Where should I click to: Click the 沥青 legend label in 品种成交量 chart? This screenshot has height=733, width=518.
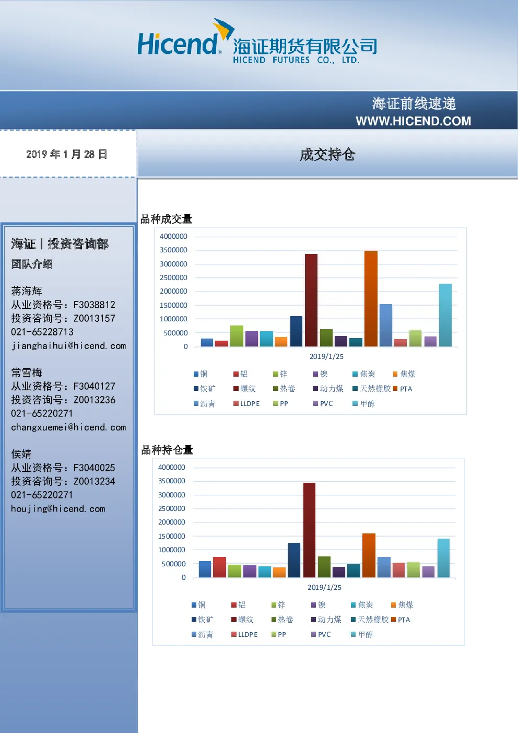coord(208,403)
